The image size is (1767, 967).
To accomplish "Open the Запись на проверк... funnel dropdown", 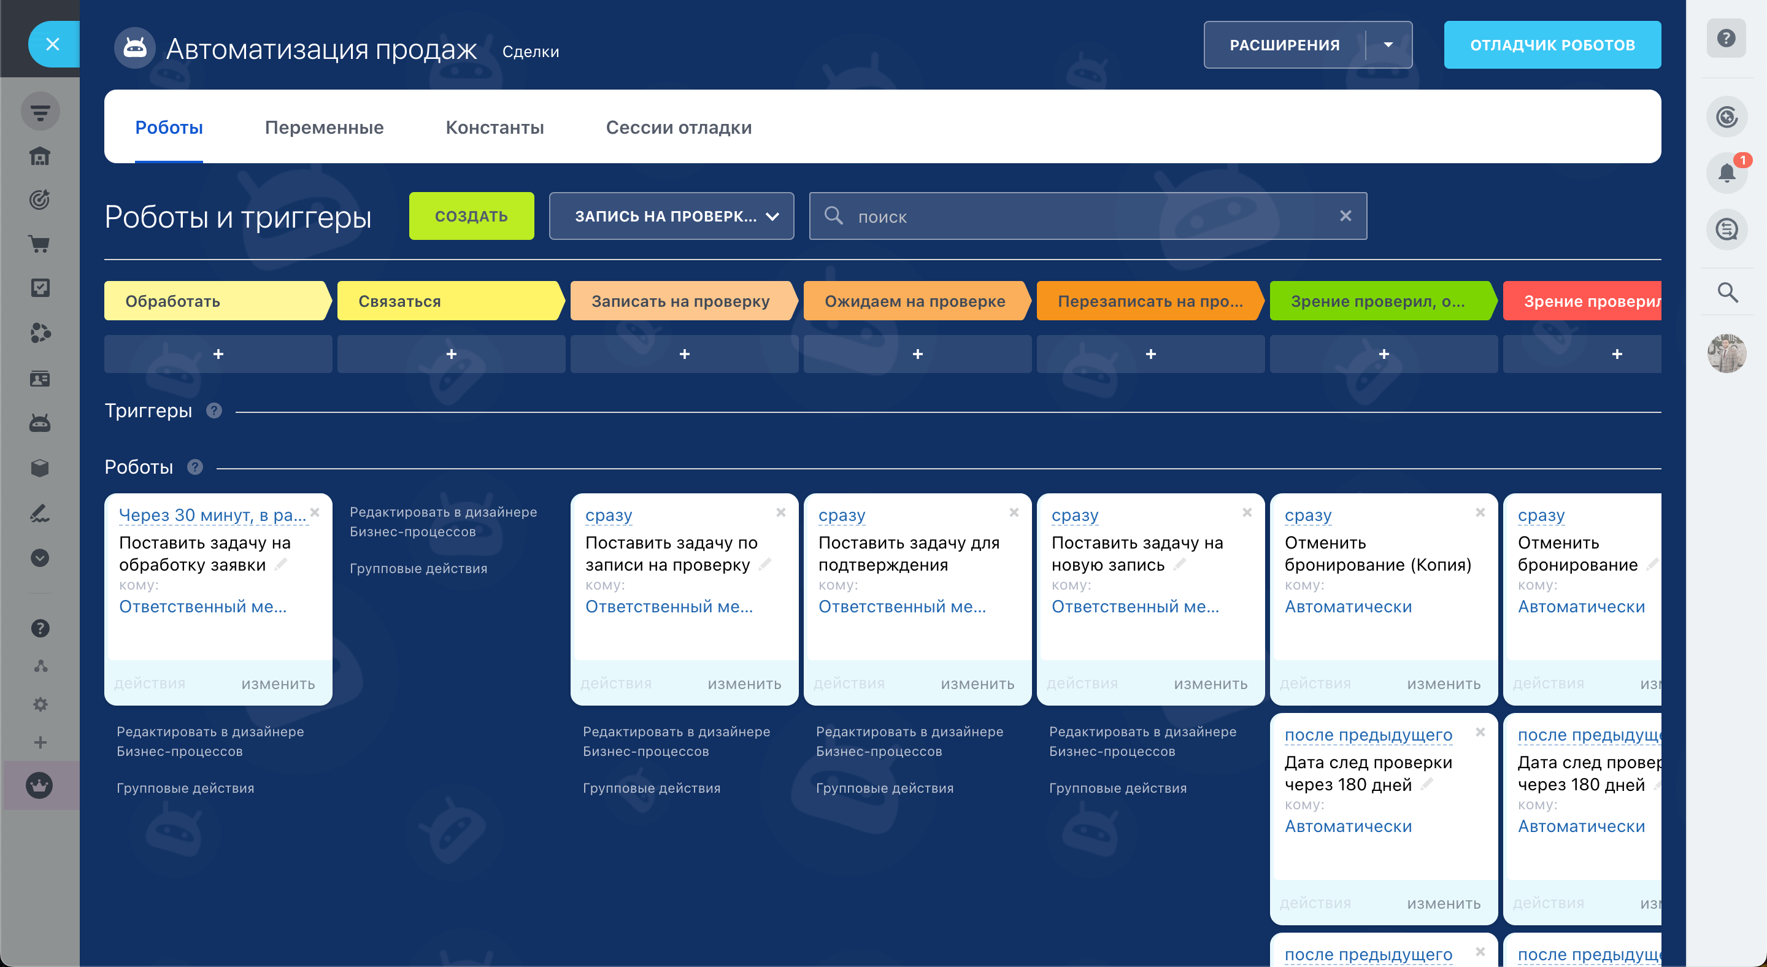I will [671, 216].
